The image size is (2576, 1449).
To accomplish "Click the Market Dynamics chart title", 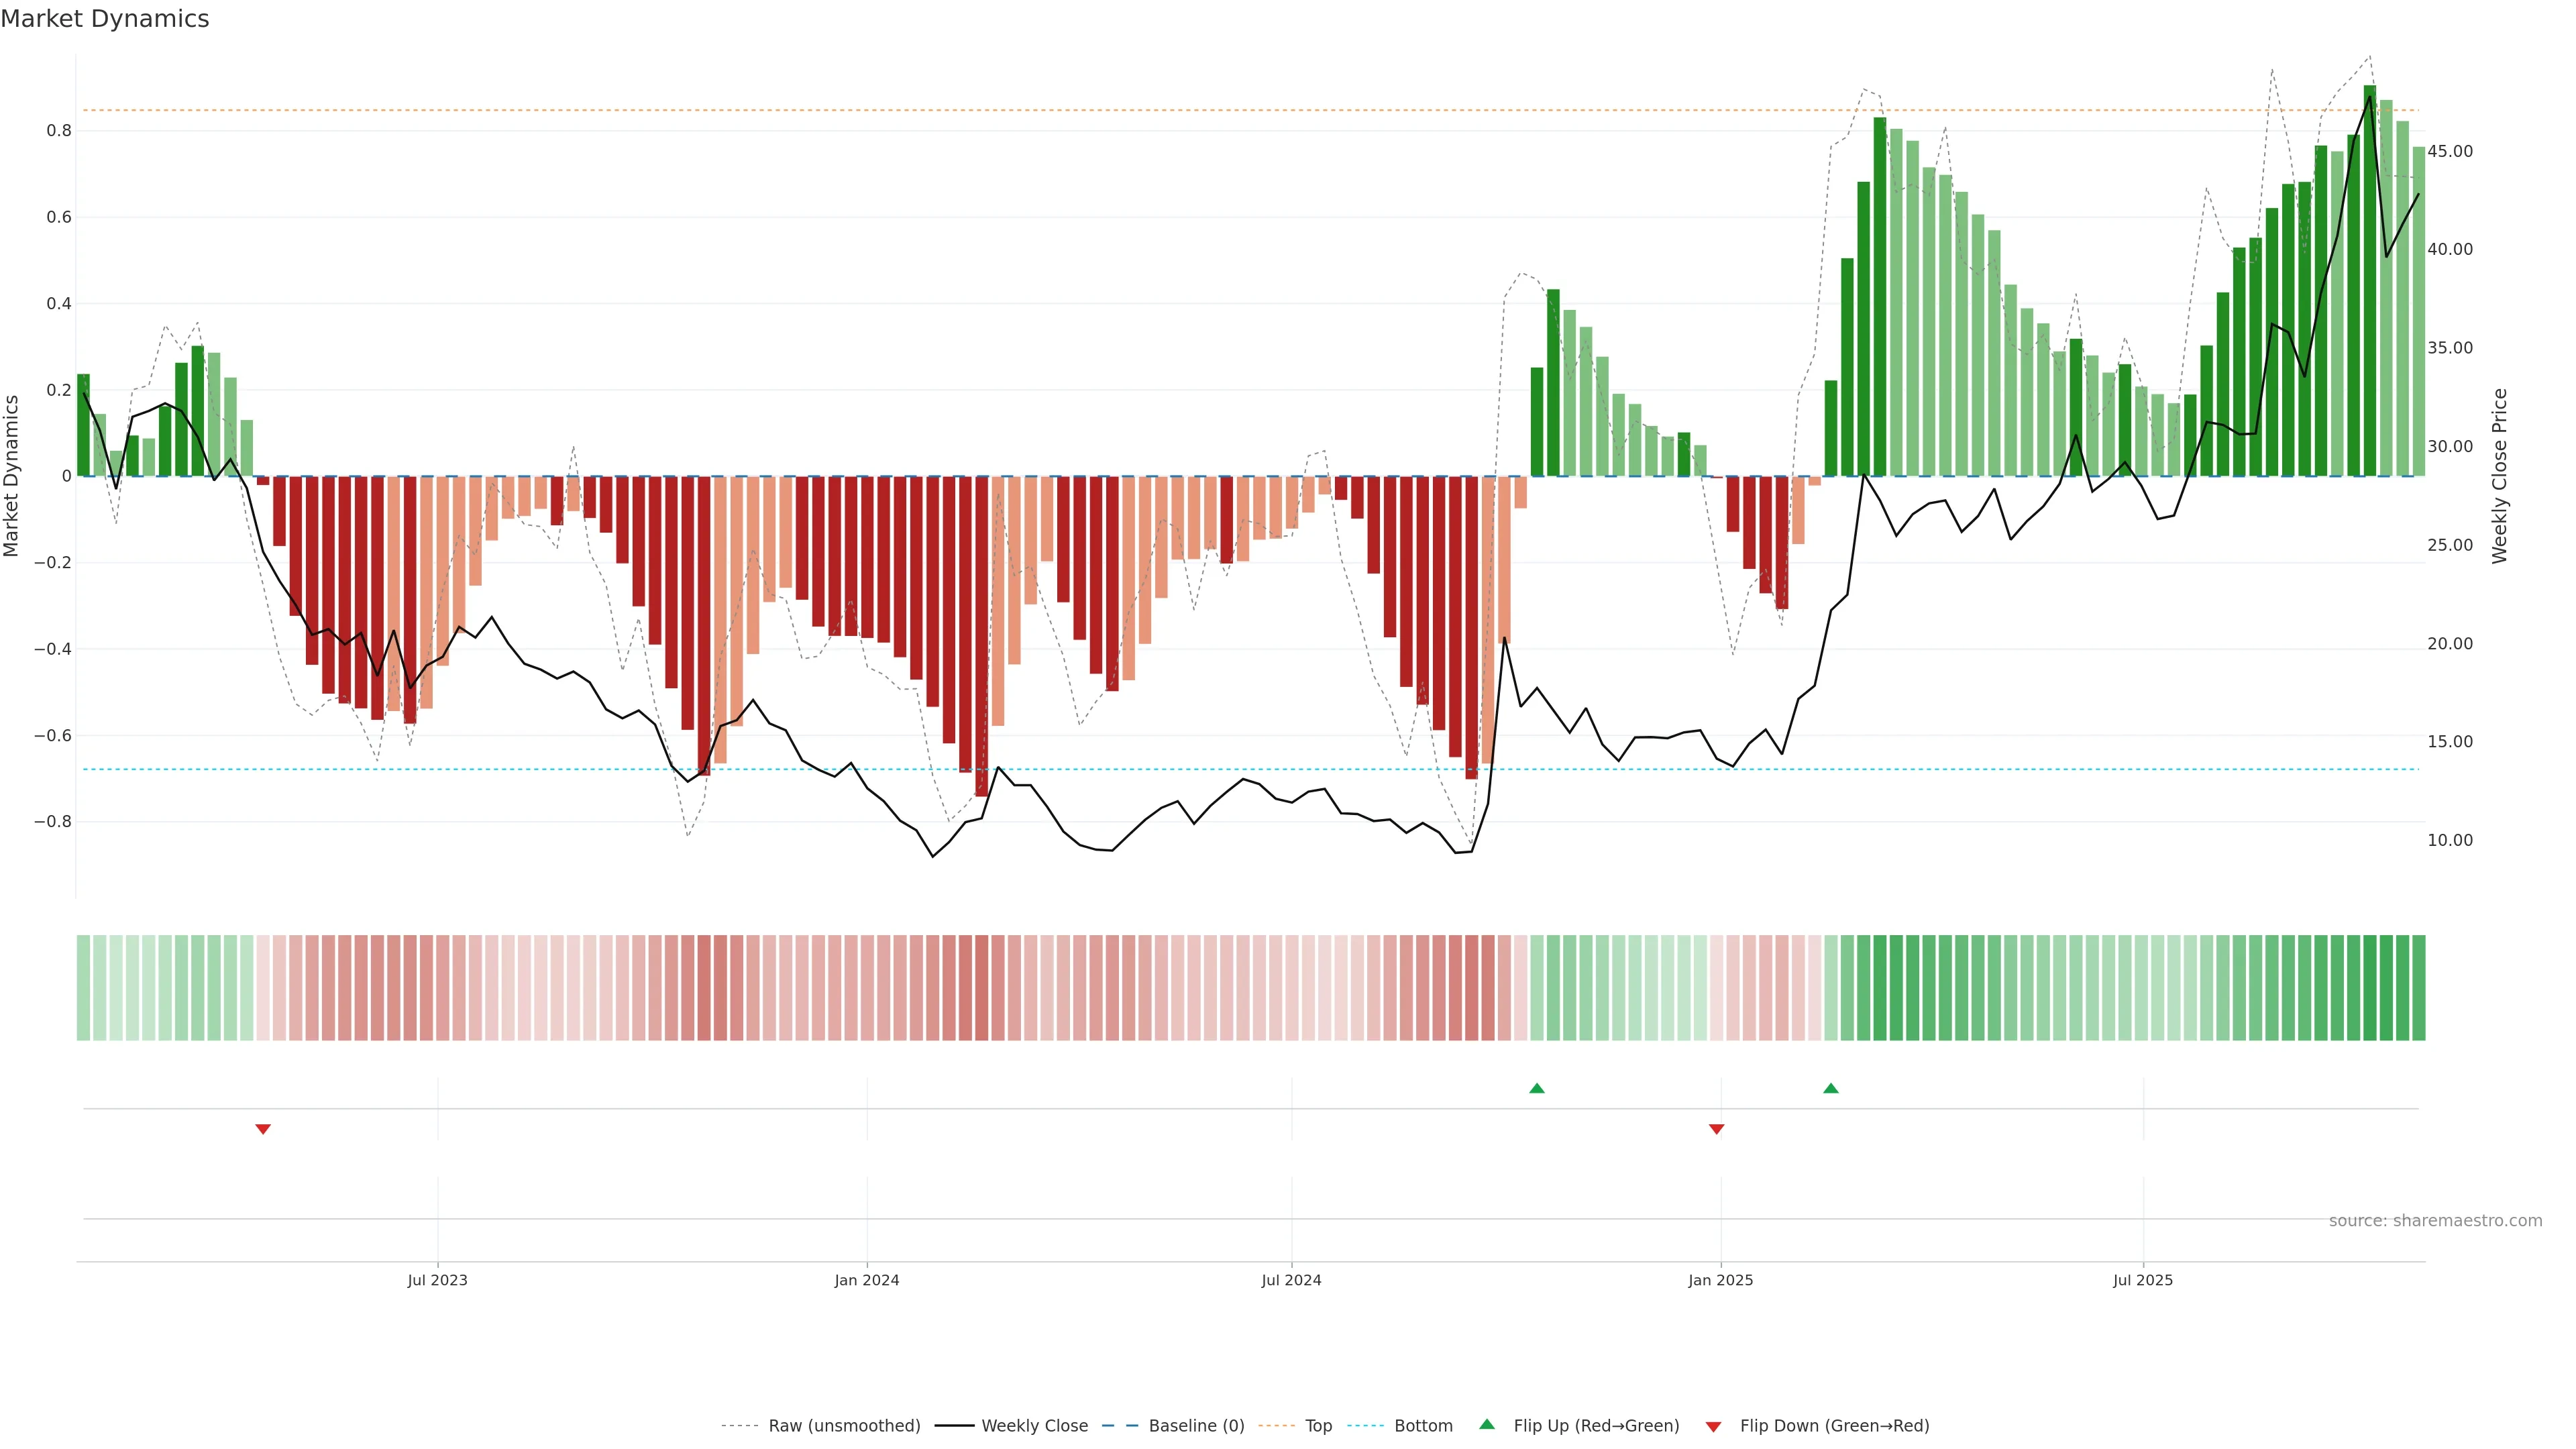I will coord(105,19).
